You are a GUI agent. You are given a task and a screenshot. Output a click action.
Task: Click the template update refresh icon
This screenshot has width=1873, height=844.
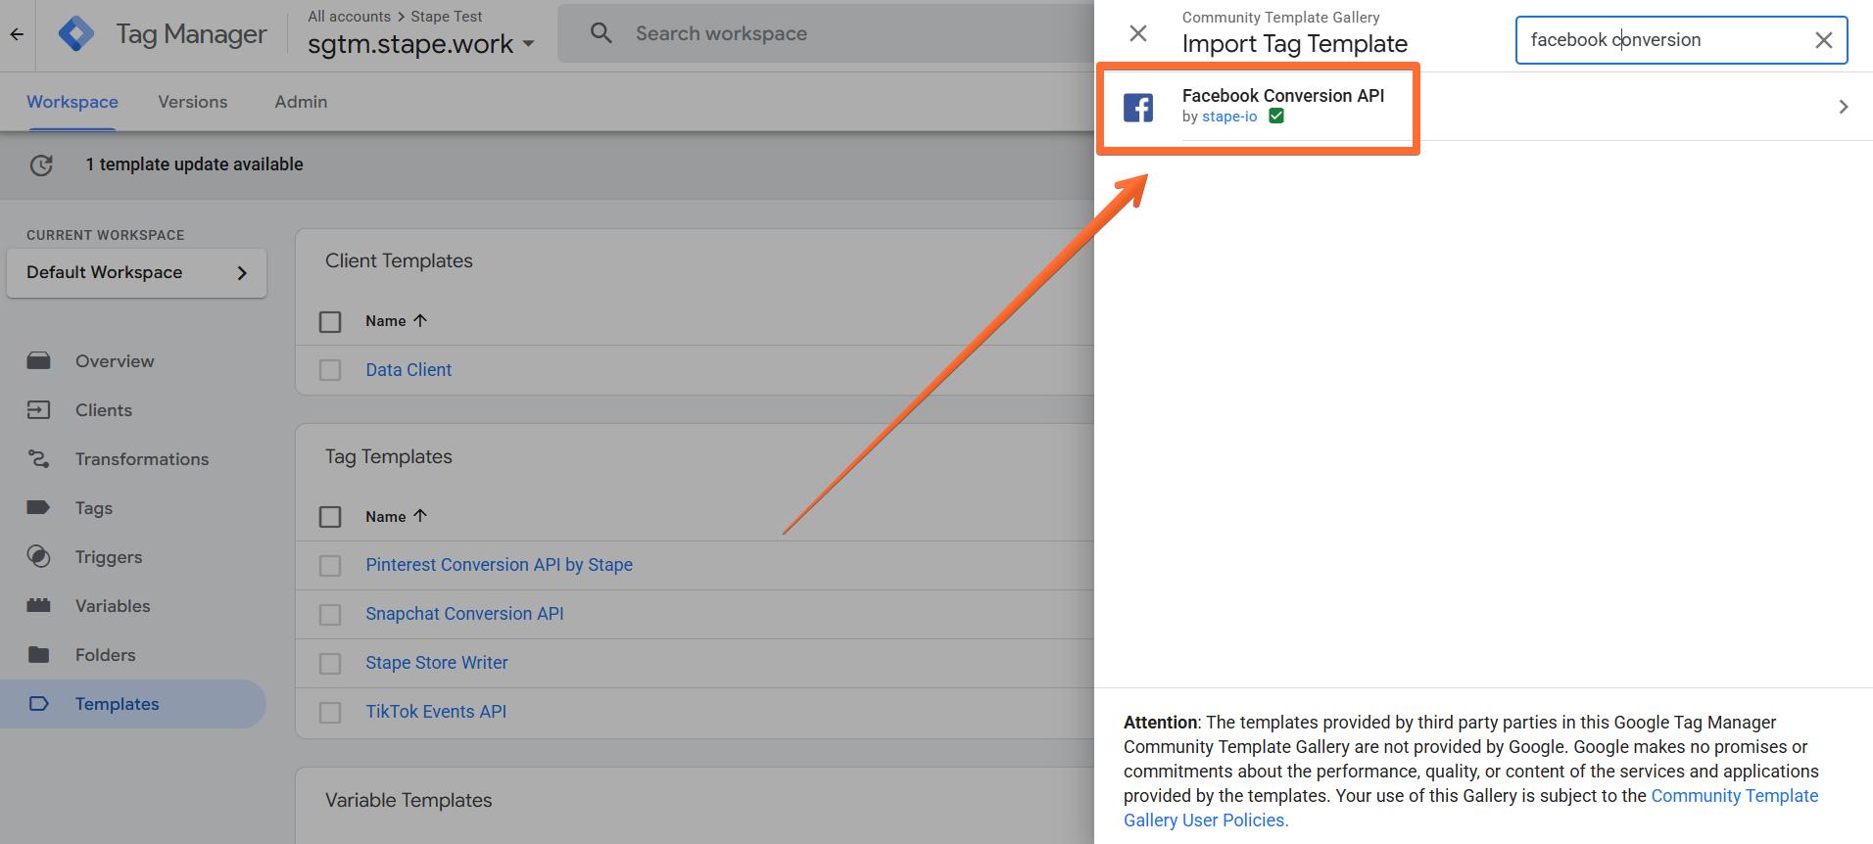[41, 165]
